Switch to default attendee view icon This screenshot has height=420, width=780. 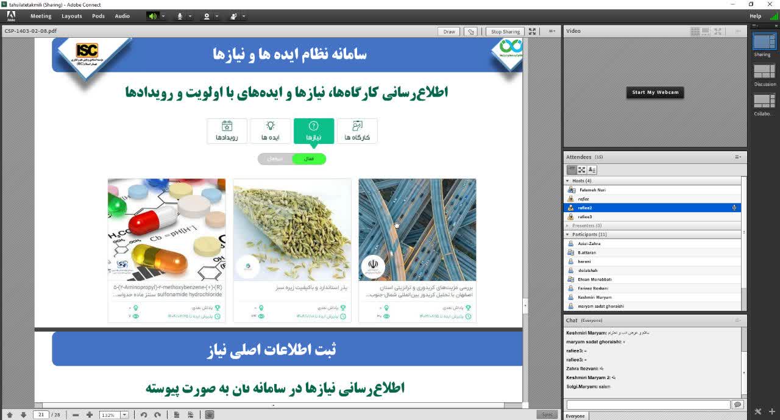(572, 170)
